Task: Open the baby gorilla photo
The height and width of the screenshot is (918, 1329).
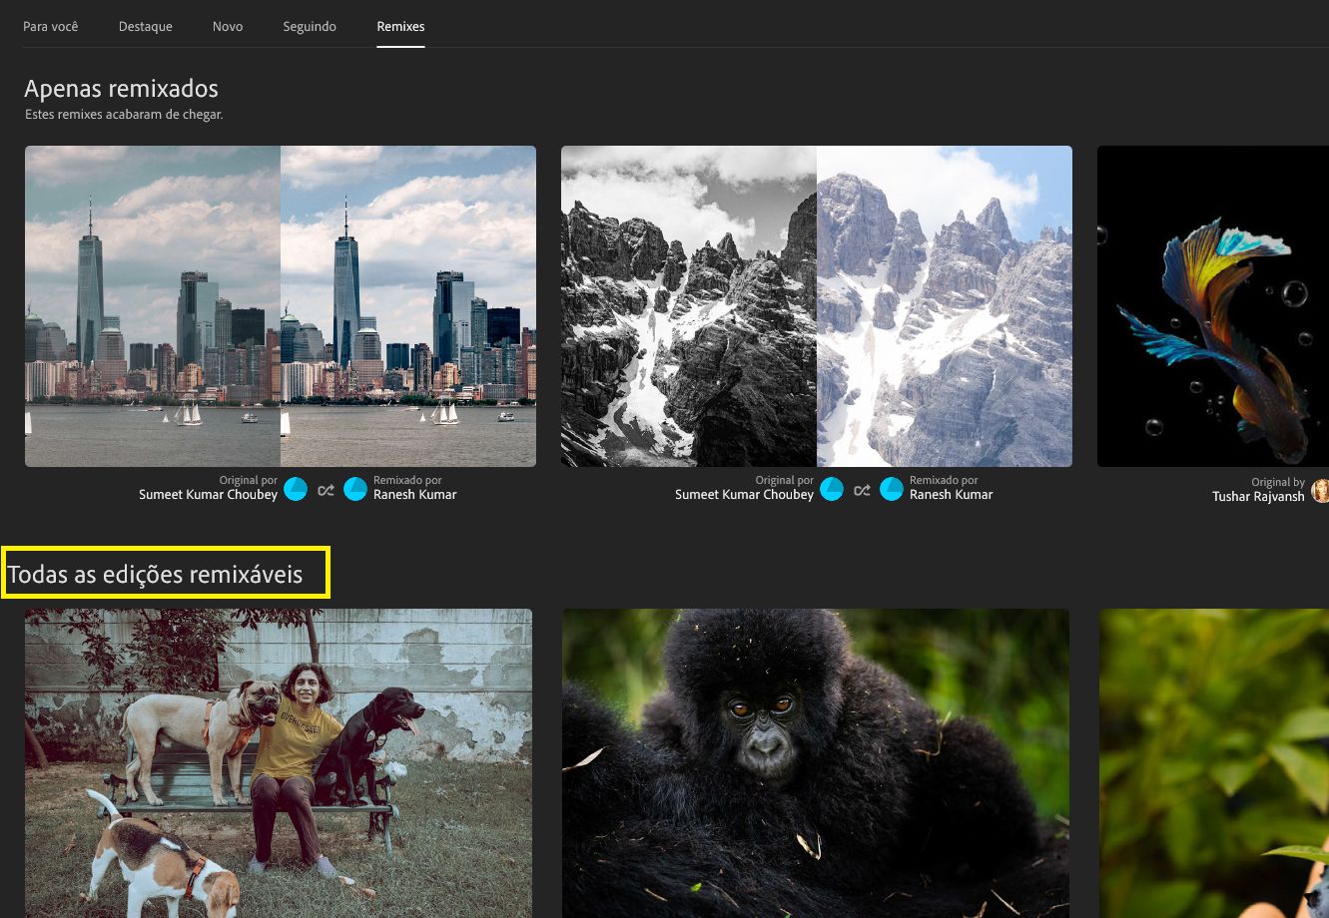Action: (816, 763)
